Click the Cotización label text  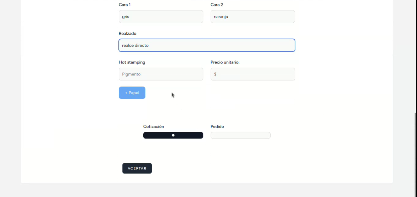154,126
